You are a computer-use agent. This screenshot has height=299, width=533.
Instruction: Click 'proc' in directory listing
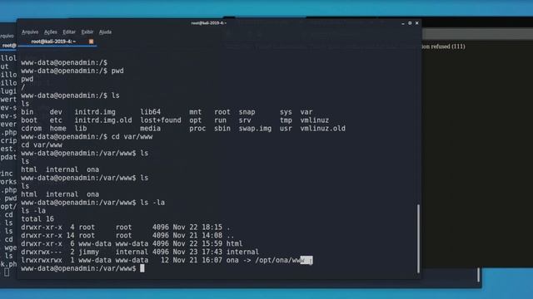[x=197, y=129]
